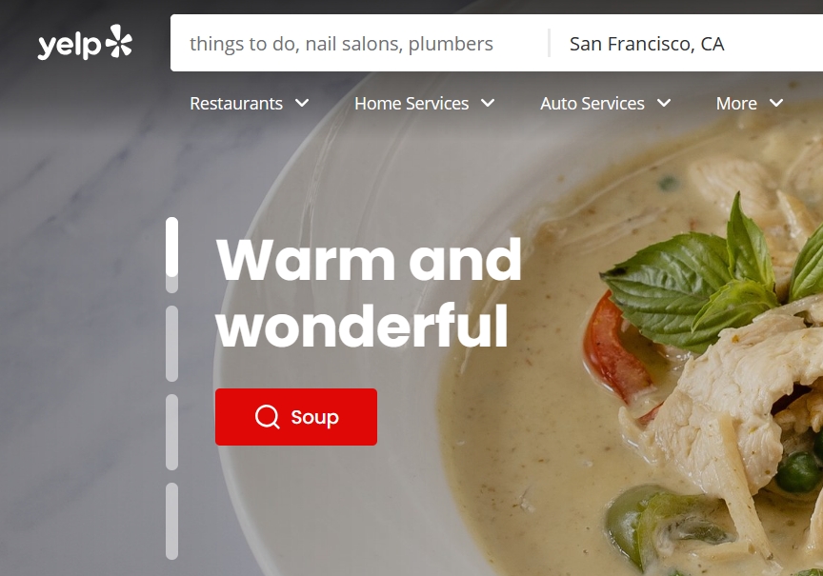This screenshot has width=823, height=576.
Task: Click the search field for things to do
Action: [x=359, y=43]
